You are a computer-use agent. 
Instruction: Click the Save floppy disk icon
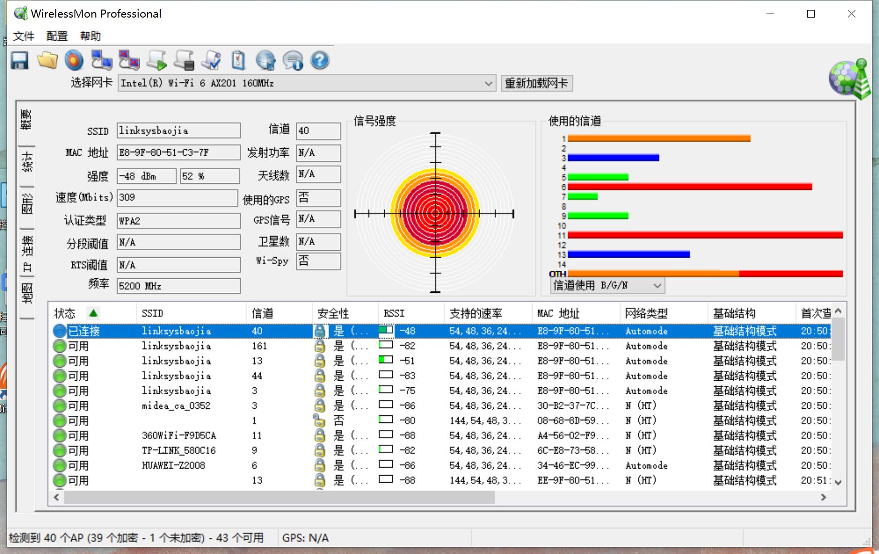[x=20, y=61]
